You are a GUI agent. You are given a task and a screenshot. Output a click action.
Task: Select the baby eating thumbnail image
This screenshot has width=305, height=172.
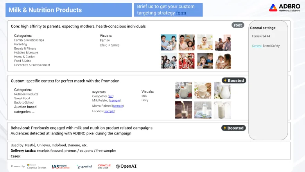[x=205, y=43]
